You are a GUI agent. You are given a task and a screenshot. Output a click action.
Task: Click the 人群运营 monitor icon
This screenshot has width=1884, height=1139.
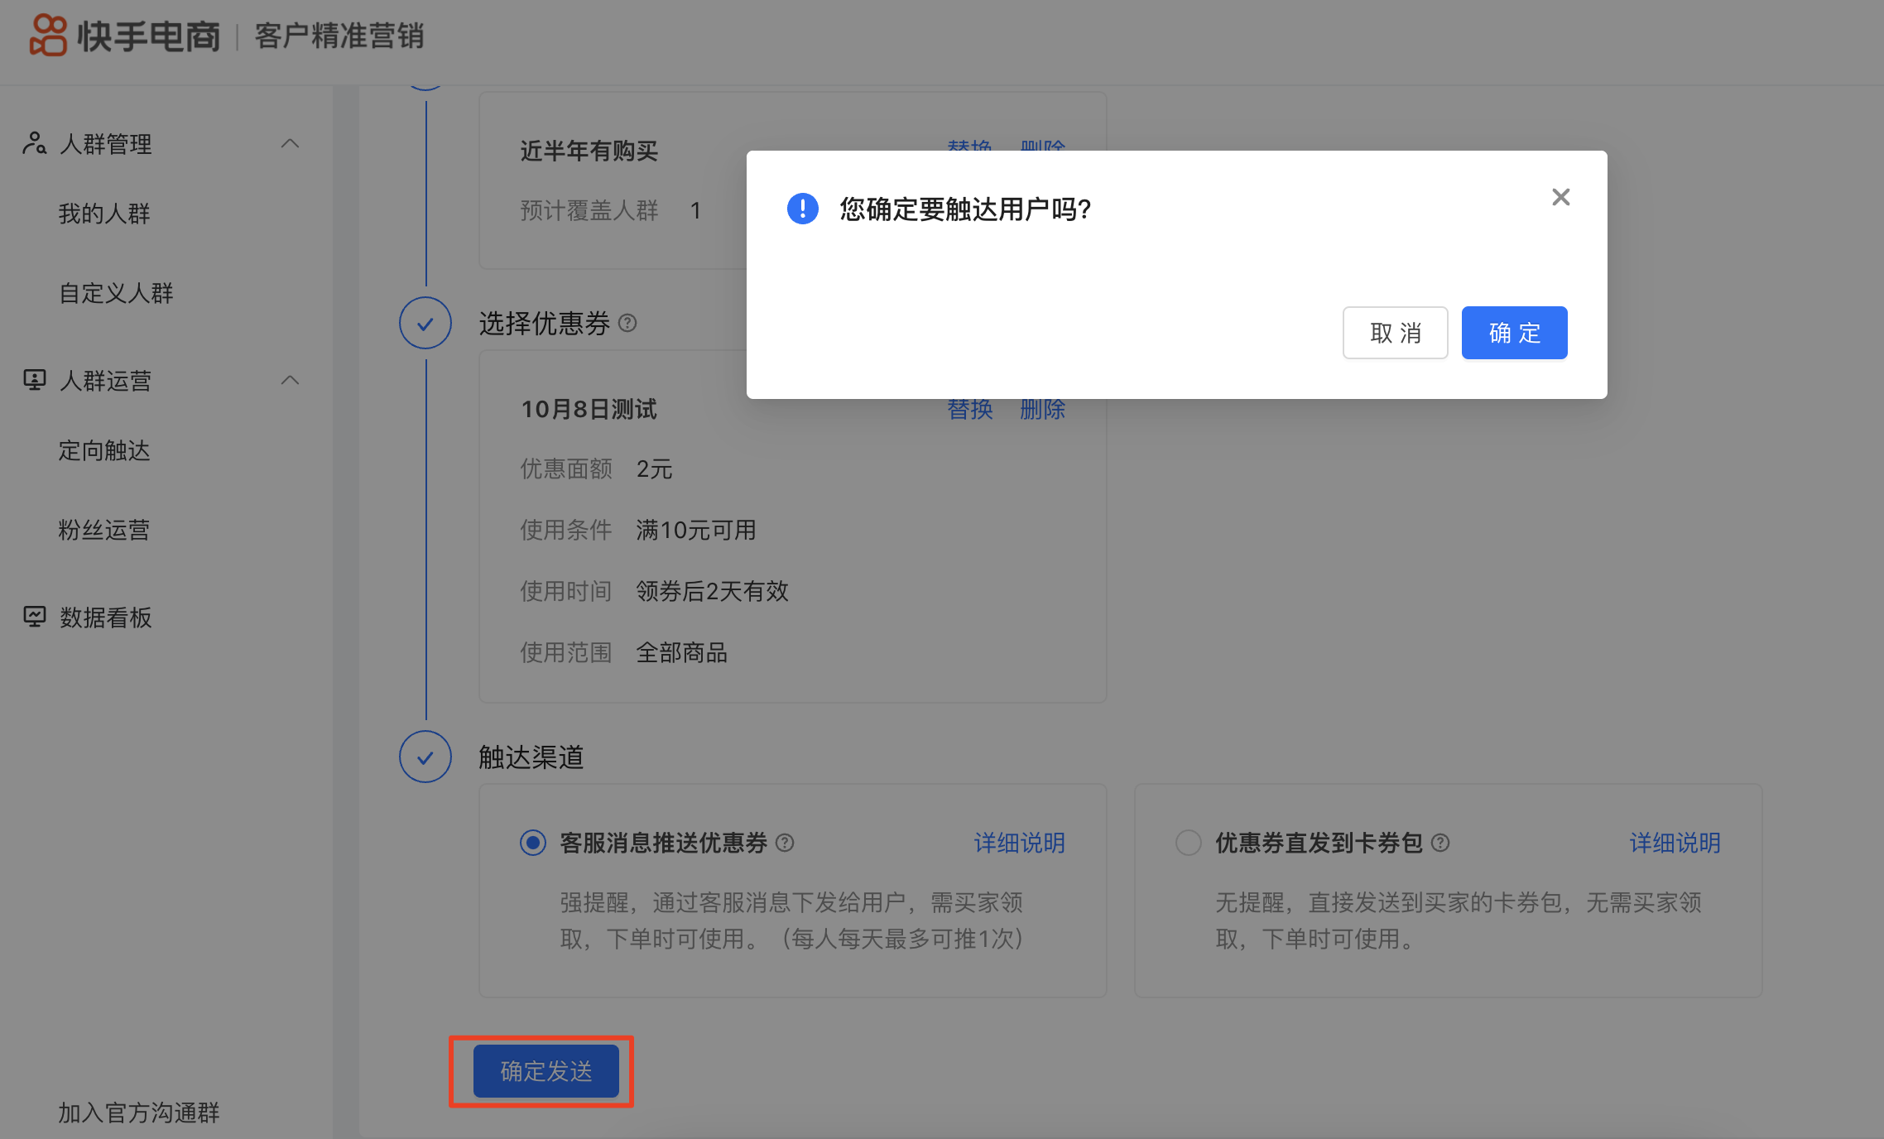click(34, 380)
